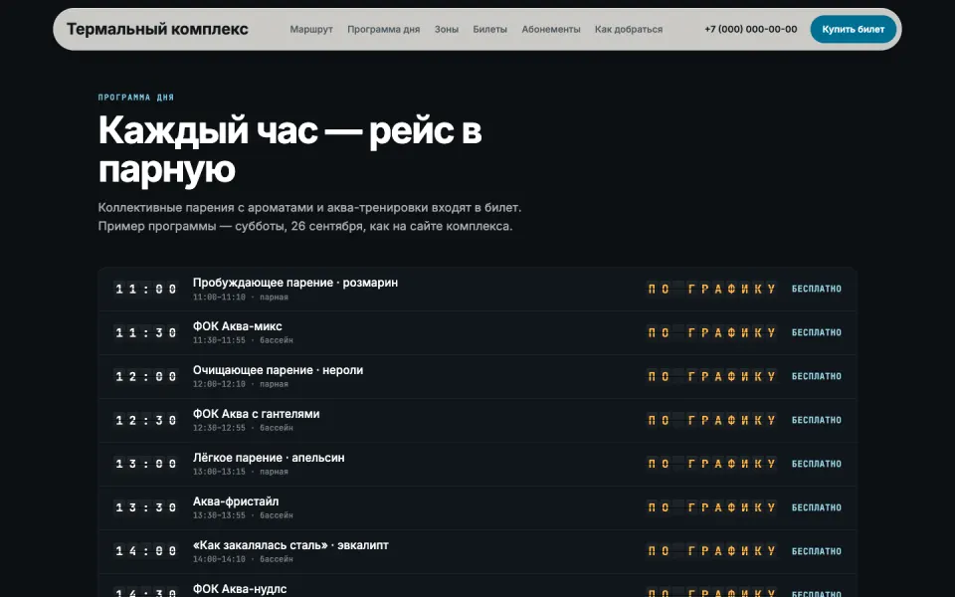Image resolution: width=955 pixels, height=597 pixels.
Task: Select «Очищающее парение · нероли» title
Action: [x=278, y=370]
